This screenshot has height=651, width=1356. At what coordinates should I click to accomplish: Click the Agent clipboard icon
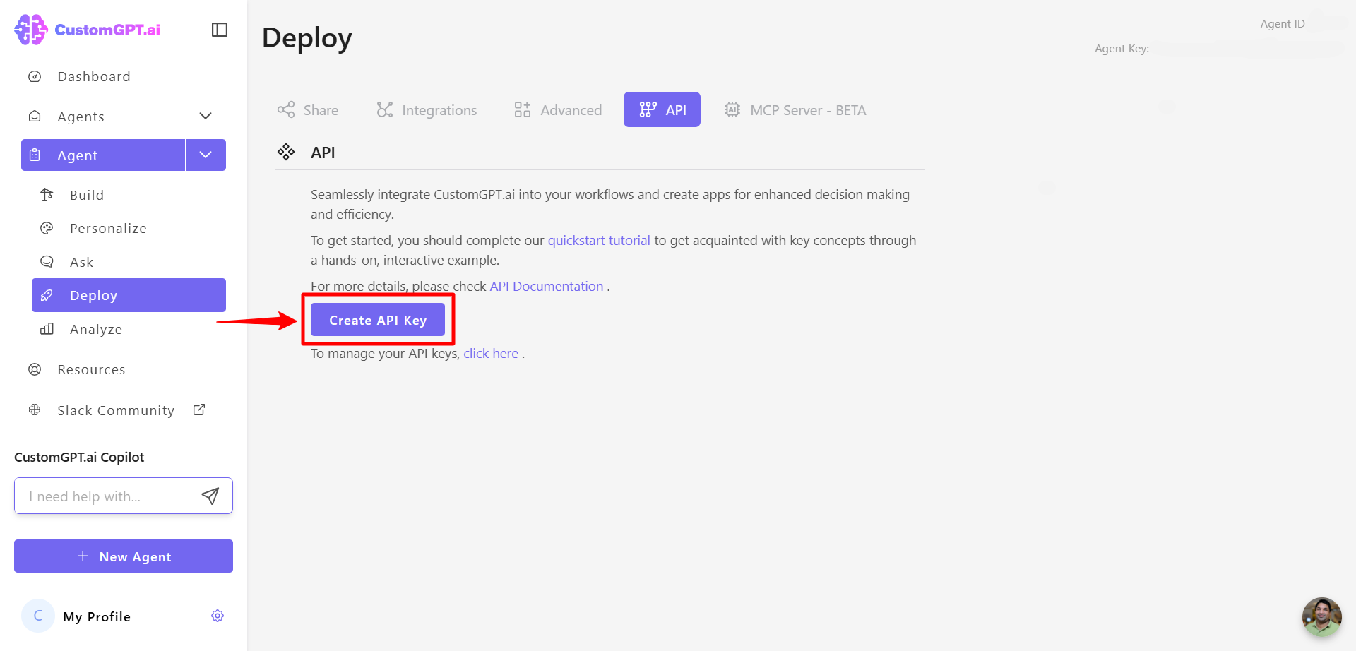point(35,155)
